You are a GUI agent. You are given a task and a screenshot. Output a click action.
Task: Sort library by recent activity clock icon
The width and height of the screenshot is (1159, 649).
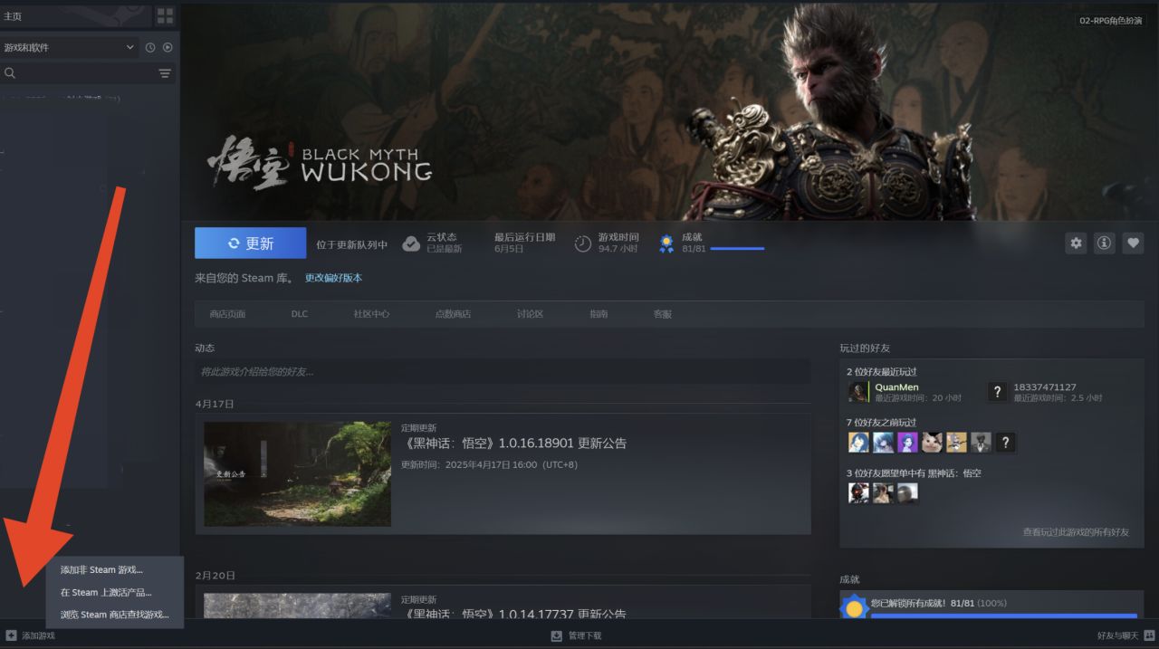pos(150,47)
